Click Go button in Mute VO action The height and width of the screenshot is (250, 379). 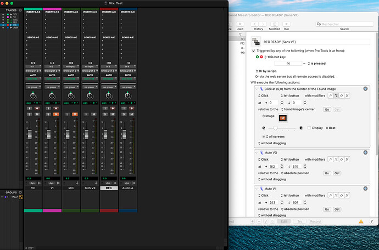[327, 173]
